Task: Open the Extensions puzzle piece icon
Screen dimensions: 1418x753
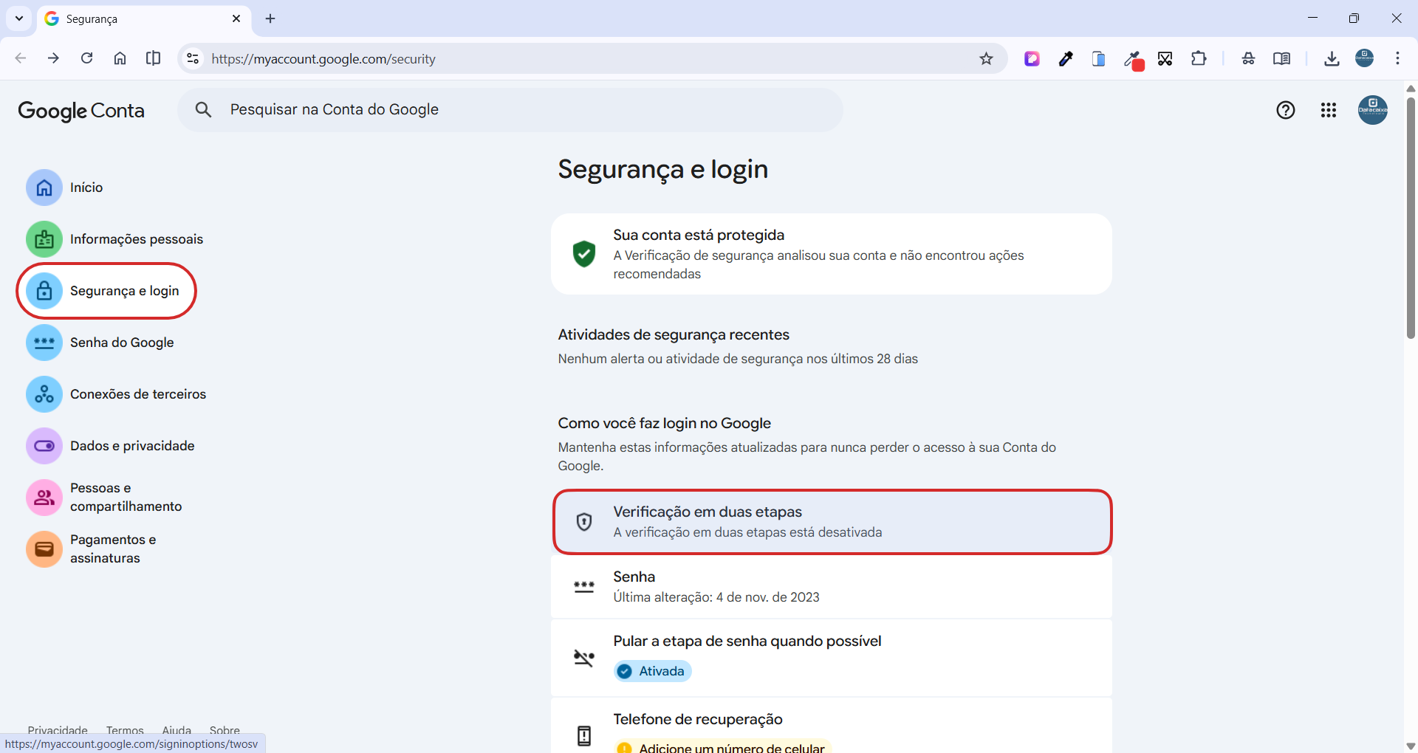Action: click(1199, 58)
